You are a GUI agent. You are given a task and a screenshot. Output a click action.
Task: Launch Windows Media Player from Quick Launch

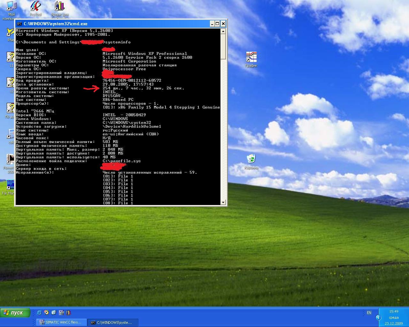pos(46,313)
